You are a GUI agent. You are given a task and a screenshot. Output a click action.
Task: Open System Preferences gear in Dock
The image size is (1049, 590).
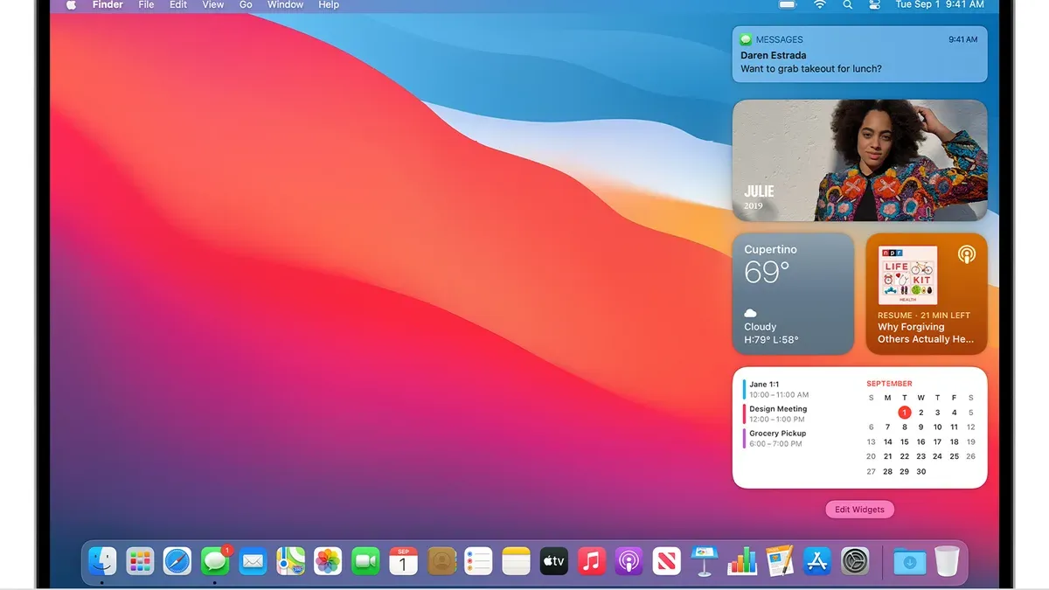(x=855, y=561)
